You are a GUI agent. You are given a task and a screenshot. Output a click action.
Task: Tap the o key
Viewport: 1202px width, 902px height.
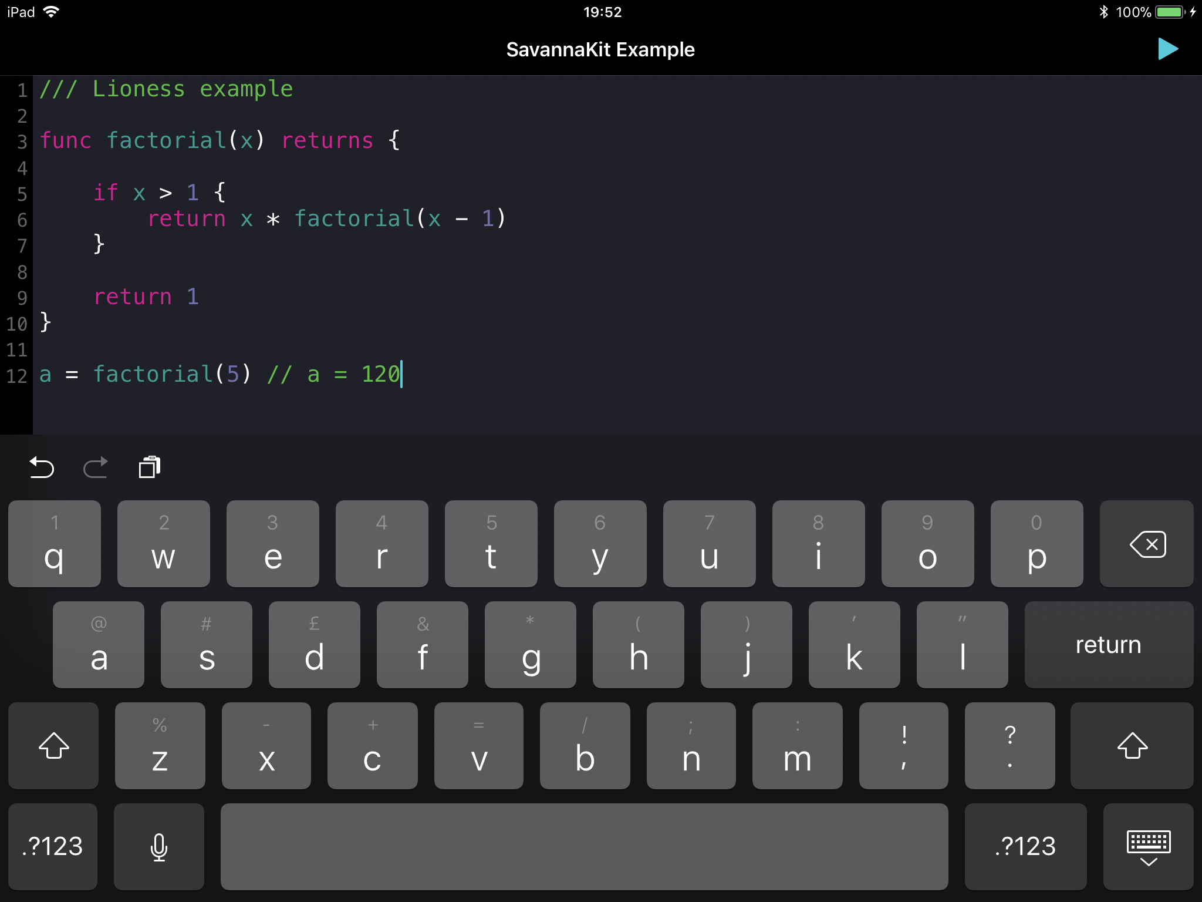[928, 544]
